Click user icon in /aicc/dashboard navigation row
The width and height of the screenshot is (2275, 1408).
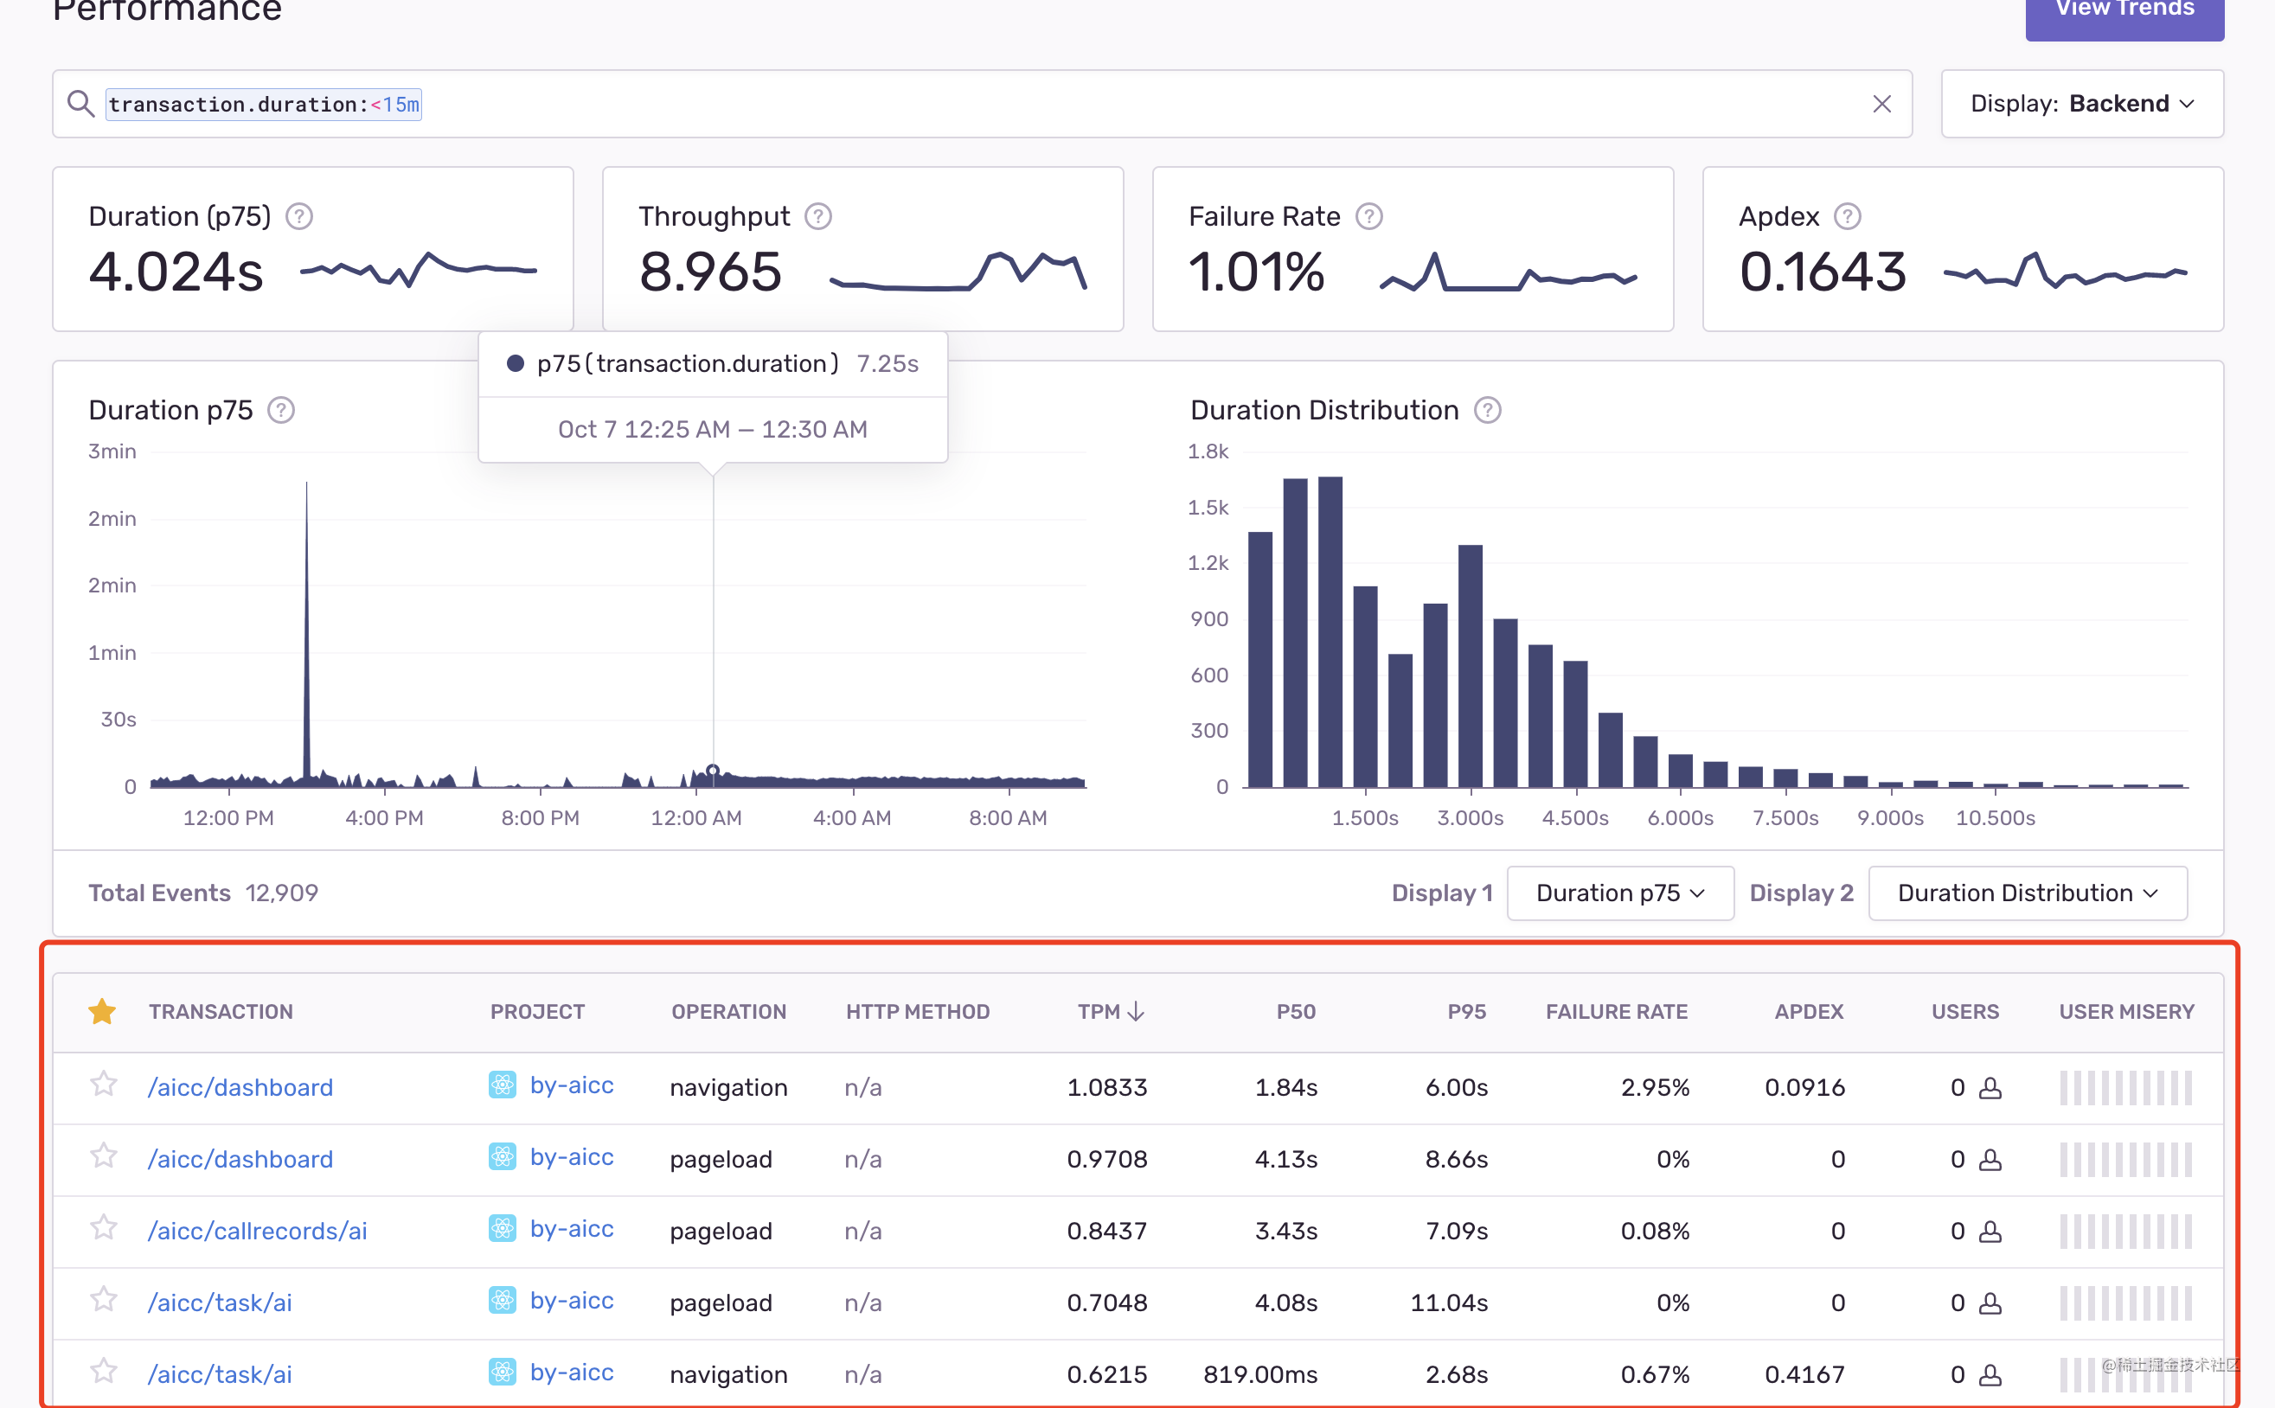(1990, 1087)
